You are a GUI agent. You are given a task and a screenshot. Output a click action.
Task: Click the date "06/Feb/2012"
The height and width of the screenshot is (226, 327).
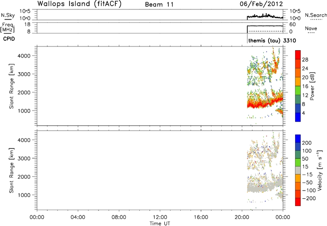(x=261, y=4)
